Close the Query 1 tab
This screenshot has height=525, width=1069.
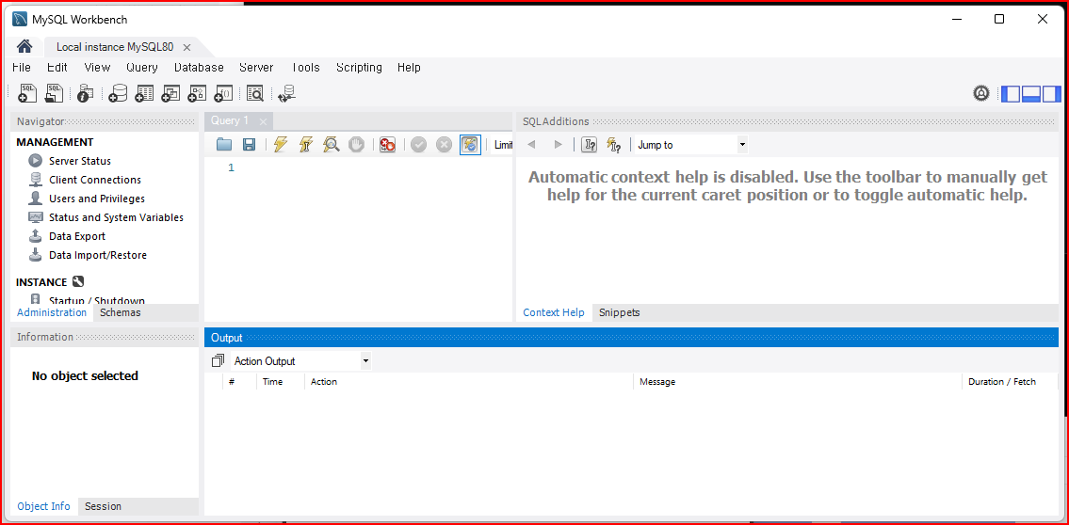263,121
